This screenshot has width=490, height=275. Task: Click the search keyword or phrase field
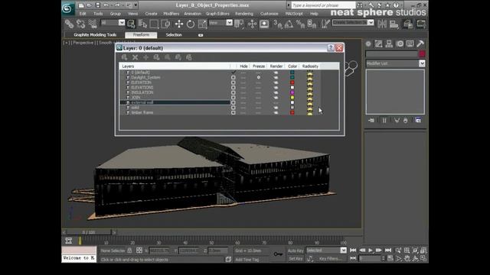(323, 5)
